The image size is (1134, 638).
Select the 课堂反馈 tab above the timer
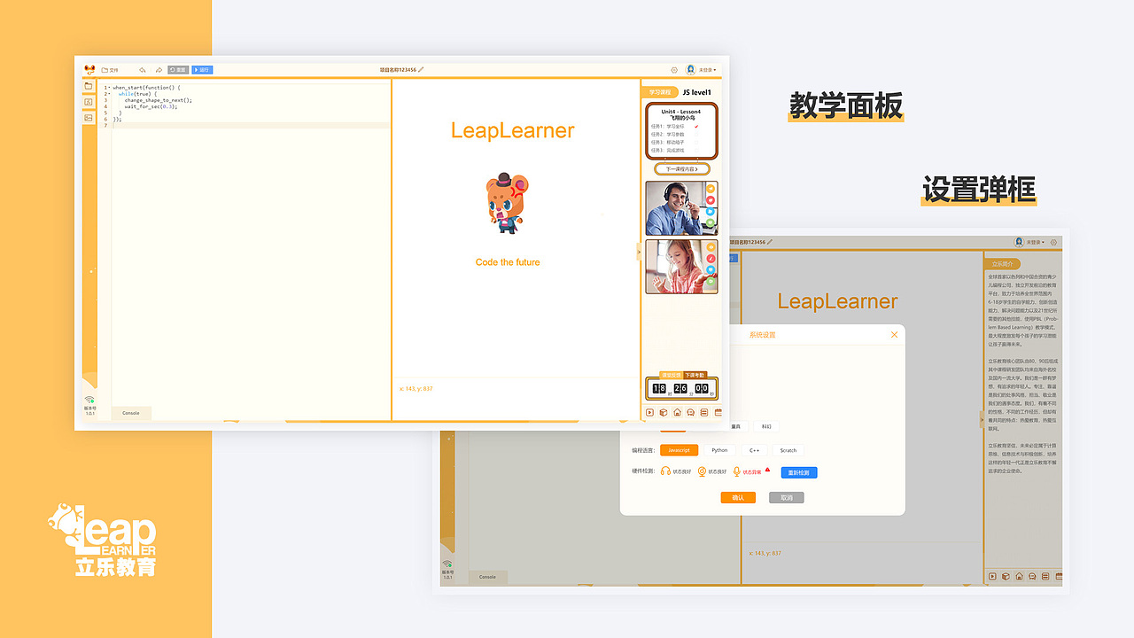coord(672,375)
